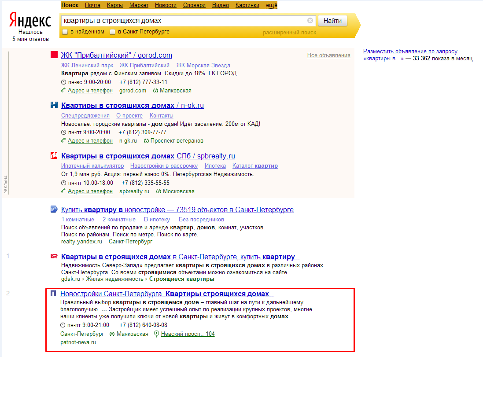Click the Яндекс logo
Screen dimensions: 483x408
click(30, 20)
